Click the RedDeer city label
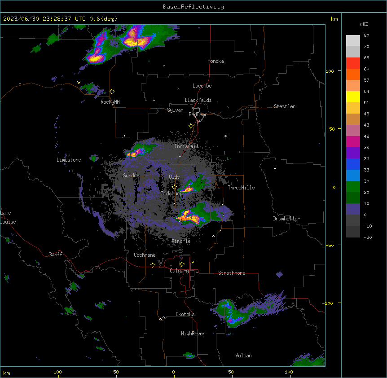Screen dimensions: 387x378 click(198, 114)
